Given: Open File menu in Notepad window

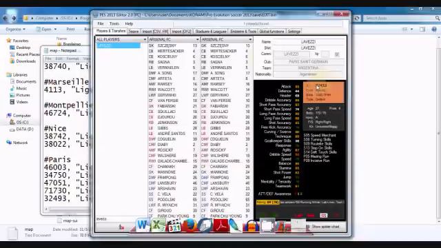Looking at the screenshot, I should tap(48, 59).
